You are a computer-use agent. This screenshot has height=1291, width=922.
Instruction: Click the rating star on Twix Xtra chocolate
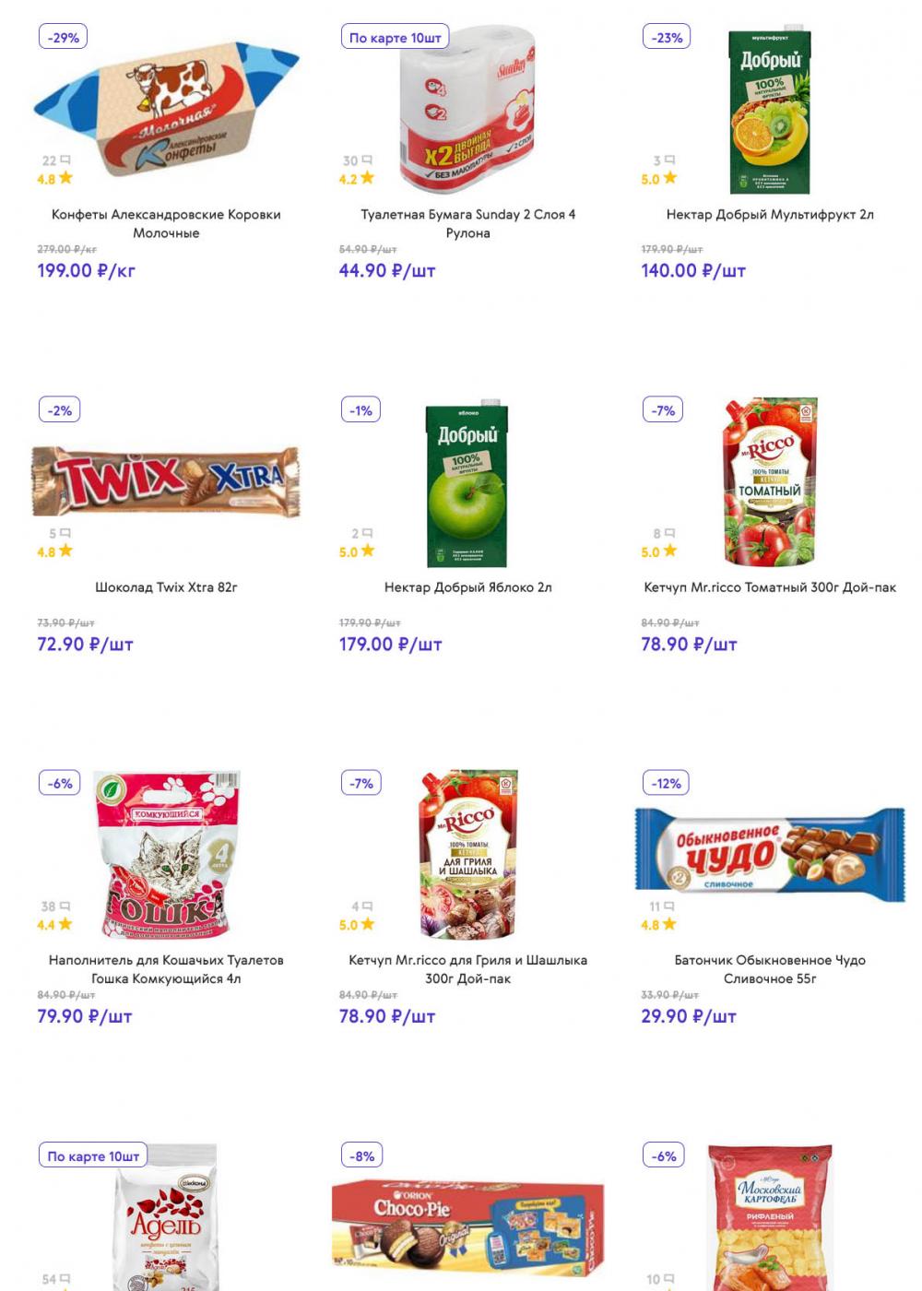pos(65,551)
